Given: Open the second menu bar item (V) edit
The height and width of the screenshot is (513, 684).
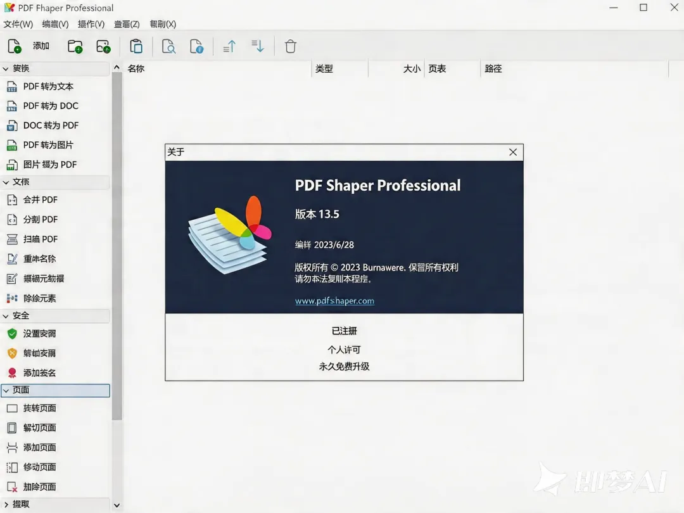Looking at the screenshot, I should pos(55,24).
